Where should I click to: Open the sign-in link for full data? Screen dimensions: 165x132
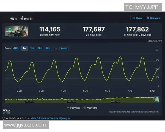pyautogui.click(x=50, y=118)
